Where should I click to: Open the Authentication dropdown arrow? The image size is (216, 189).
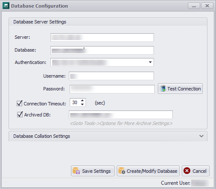[x=150, y=62]
